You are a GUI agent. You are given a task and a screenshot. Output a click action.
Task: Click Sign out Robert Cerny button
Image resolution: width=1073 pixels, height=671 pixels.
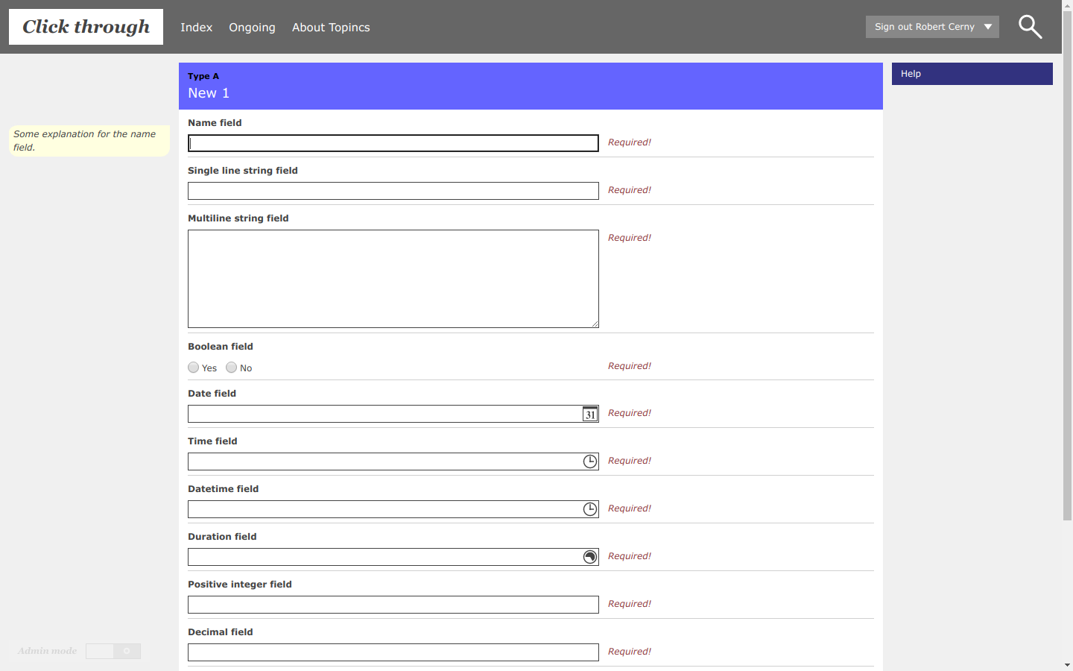[x=924, y=27]
